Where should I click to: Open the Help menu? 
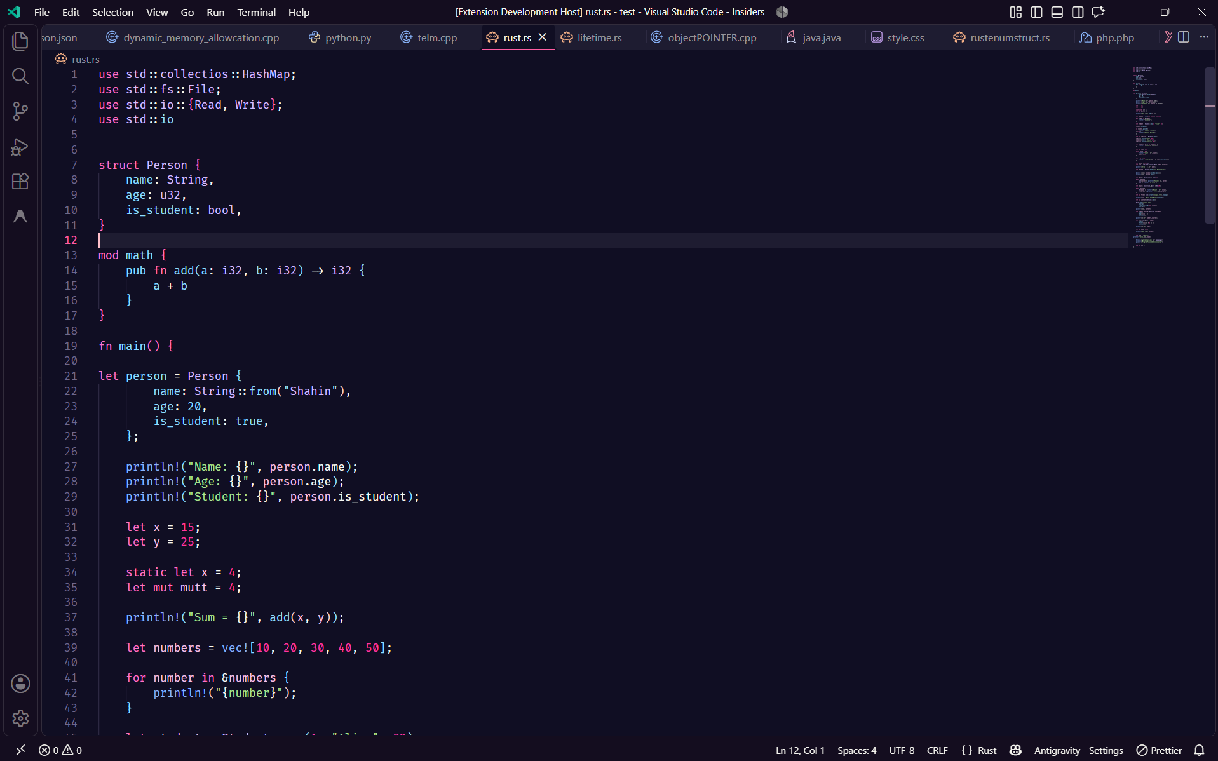tap(299, 12)
